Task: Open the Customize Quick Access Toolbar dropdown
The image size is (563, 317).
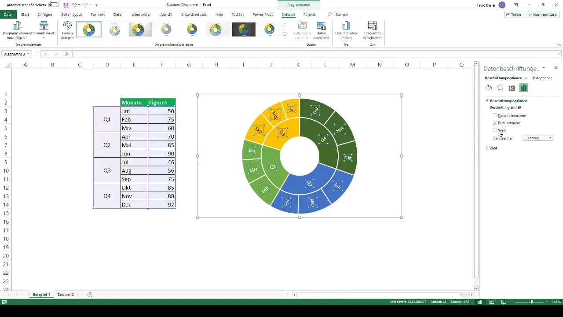Action: pos(96,5)
